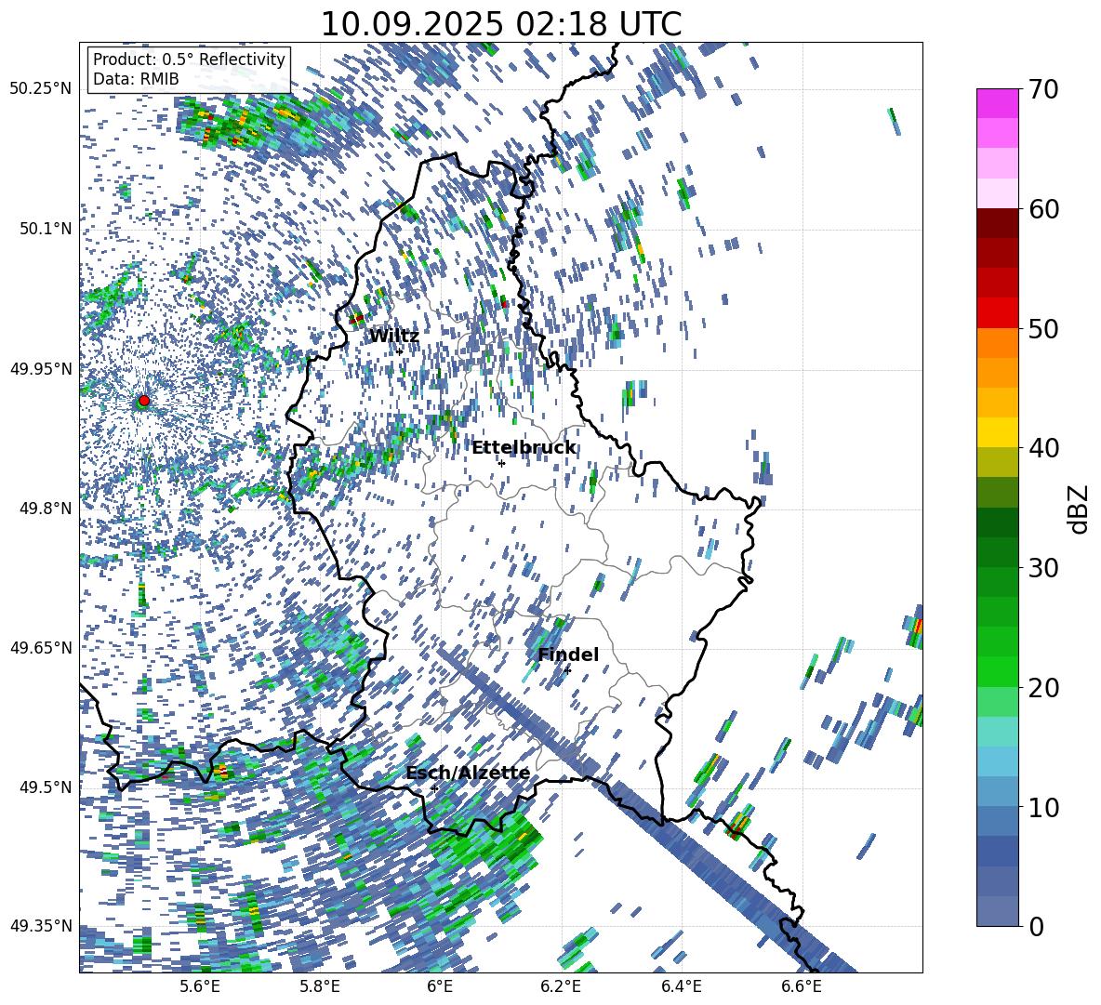Click the 5.6°E longitude label
This screenshot has height=1005, width=1101.
199,987
